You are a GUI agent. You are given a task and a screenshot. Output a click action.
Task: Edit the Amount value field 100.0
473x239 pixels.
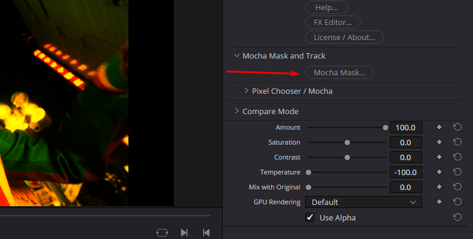(406, 127)
